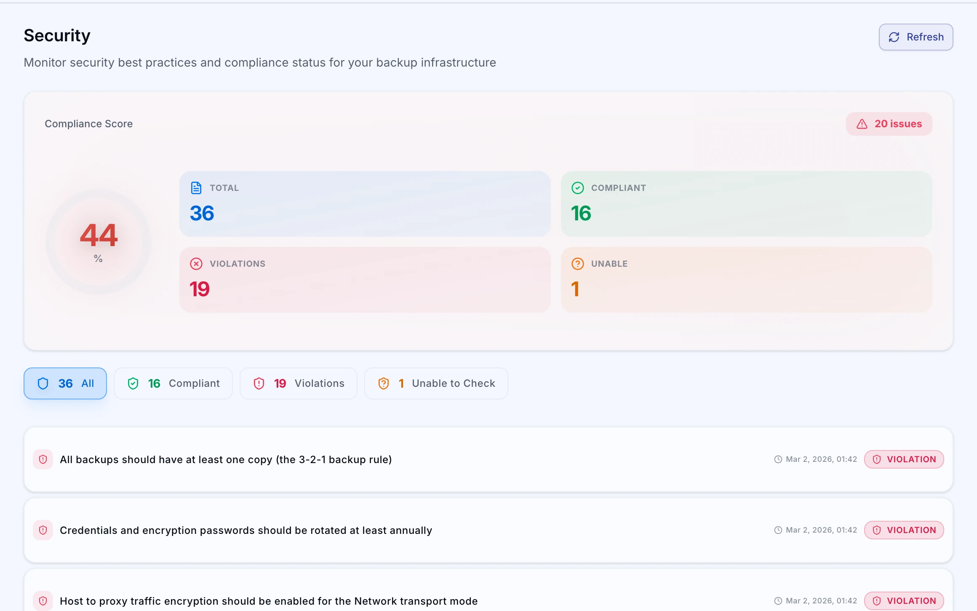The height and width of the screenshot is (611, 977).
Task: Click clock icon on credentials rotation row
Action: tap(778, 530)
